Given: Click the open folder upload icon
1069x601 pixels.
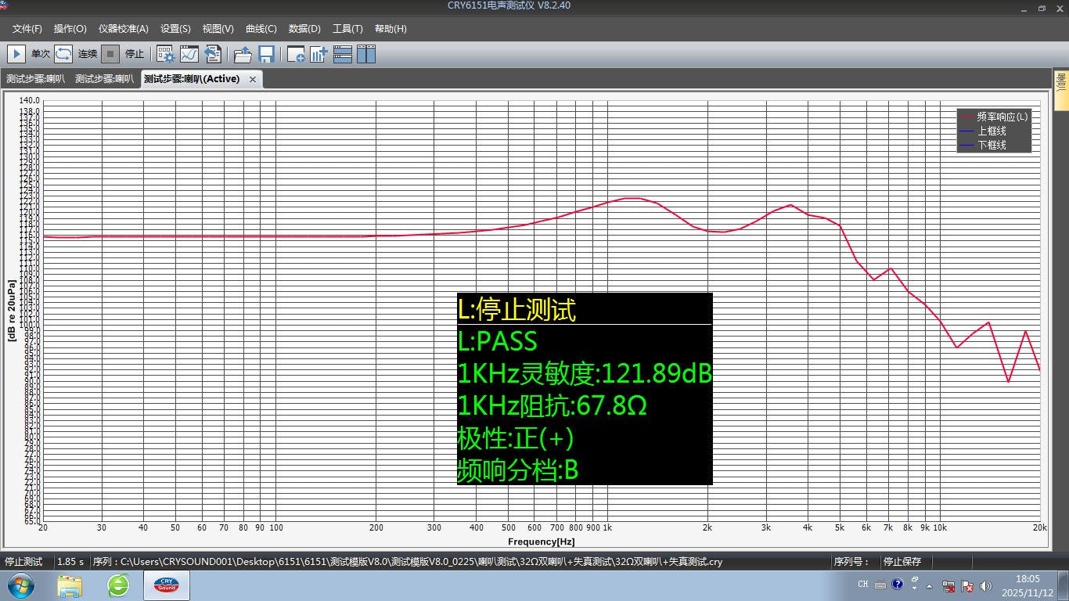Looking at the screenshot, I should (x=243, y=54).
